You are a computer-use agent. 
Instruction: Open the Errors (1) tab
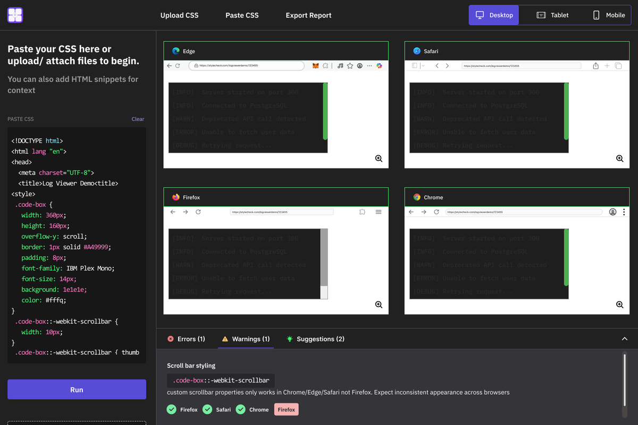(x=186, y=339)
